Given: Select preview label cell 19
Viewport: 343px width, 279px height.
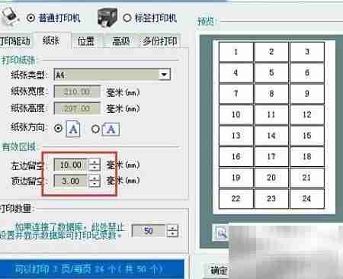Looking at the screenshot, I should tap(236, 178).
